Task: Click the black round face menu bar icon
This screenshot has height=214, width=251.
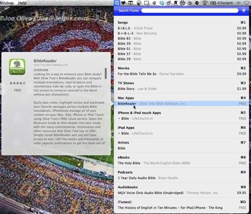Action: [x=197, y=3]
